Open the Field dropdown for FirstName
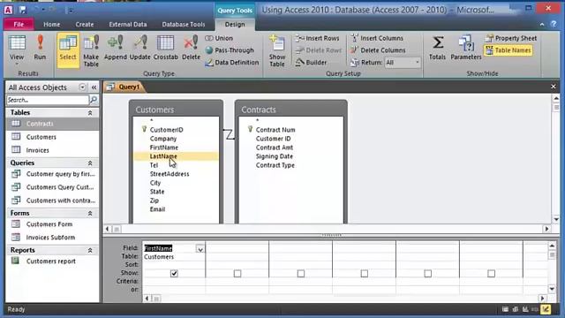 pos(200,249)
